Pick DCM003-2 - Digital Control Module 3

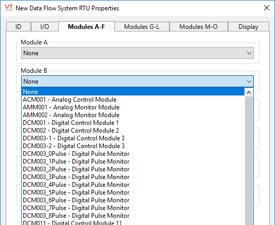pyautogui.click(x=133, y=146)
